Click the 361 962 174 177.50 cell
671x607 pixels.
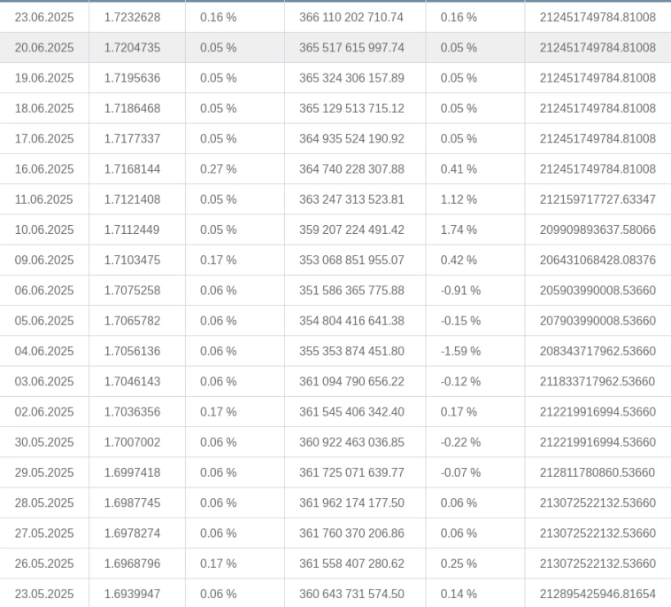[x=351, y=503]
